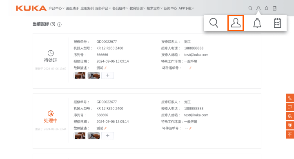Expand the APP下载 menu
The width and height of the screenshot is (294, 159).
coord(186,8)
